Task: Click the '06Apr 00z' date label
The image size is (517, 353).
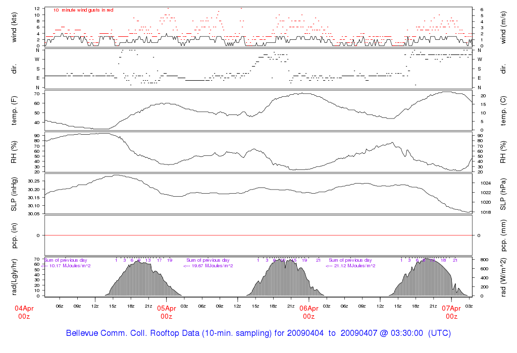Action: click(309, 312)
